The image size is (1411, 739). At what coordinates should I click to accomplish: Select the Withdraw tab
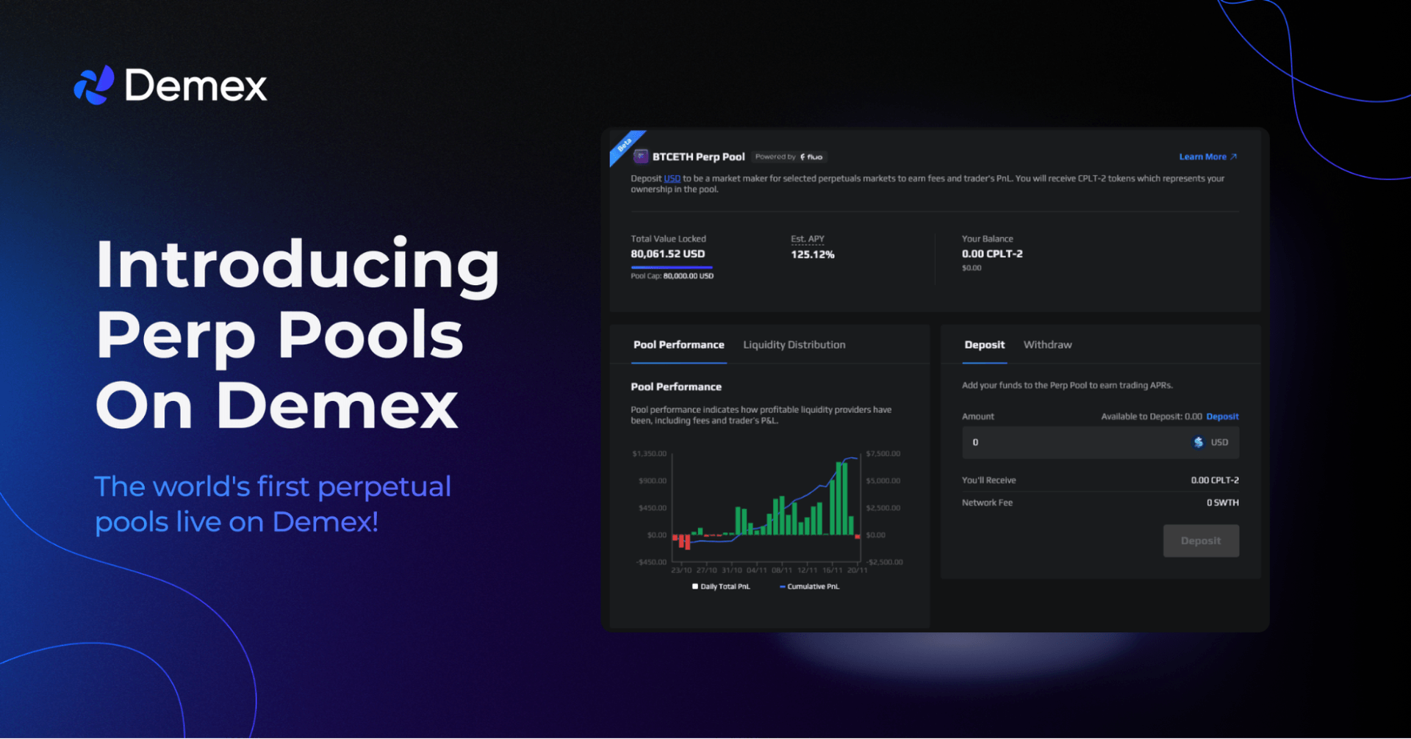click(x=1047, y=345)
